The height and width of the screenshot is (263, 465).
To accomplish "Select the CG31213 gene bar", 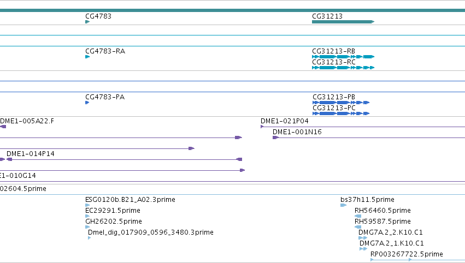I will click(343, 22).
